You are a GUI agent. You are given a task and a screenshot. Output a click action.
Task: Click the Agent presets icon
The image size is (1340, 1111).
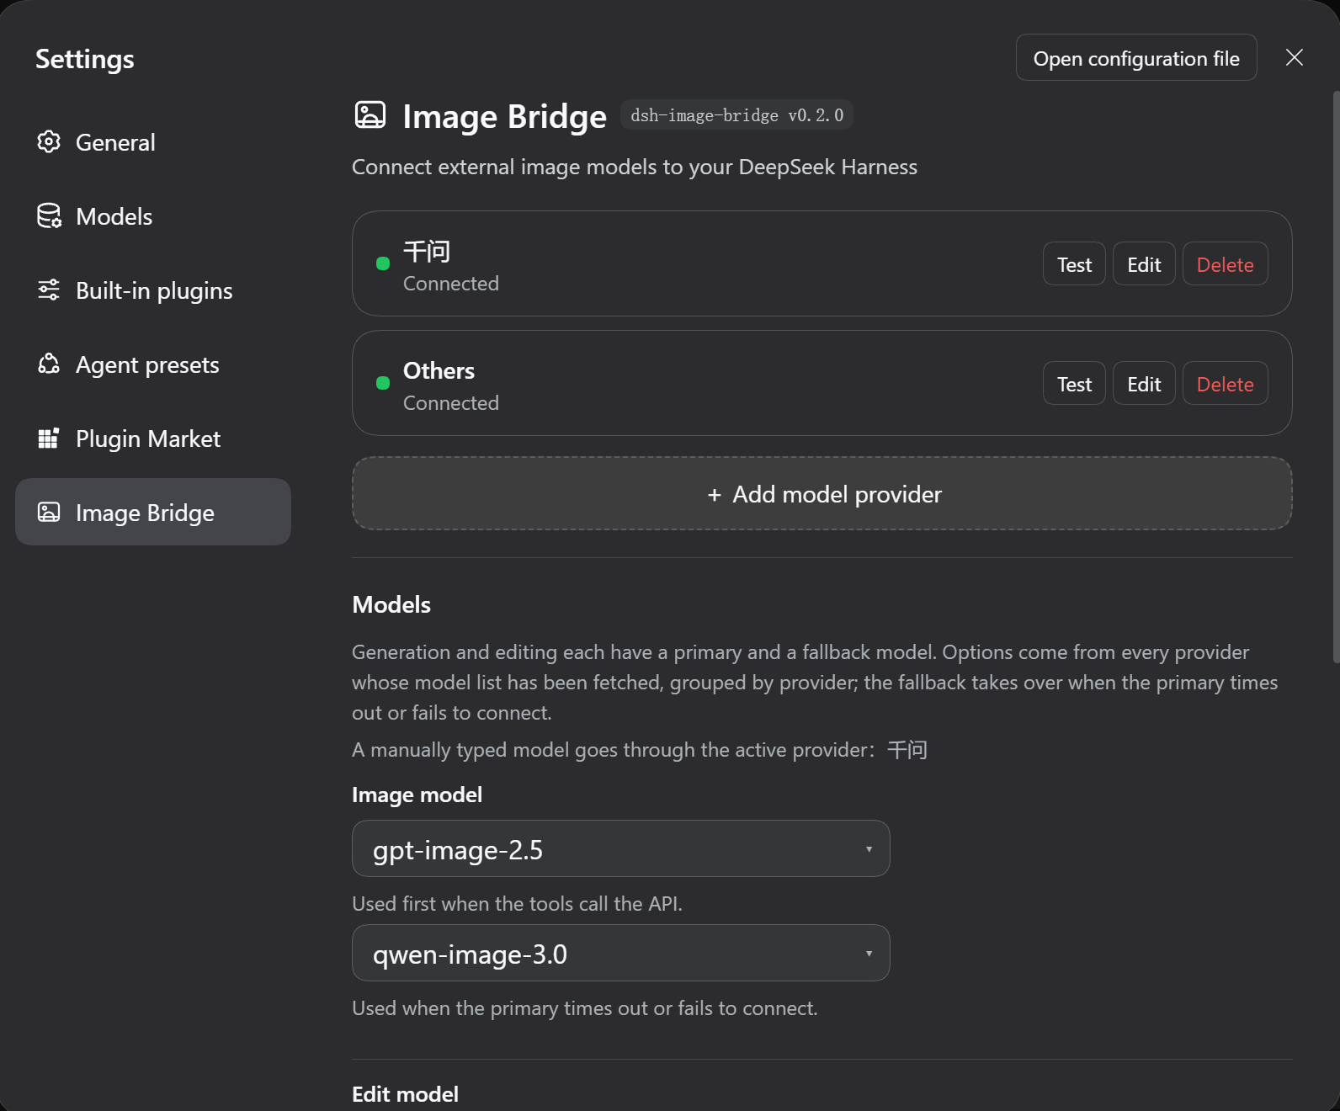tap(49, 364)
